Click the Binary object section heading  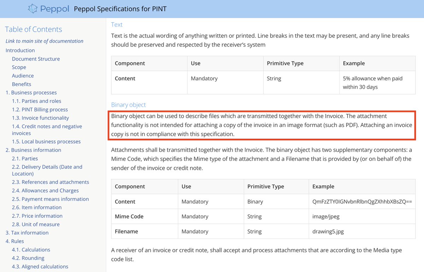tap(129, 105)
